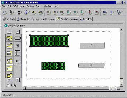127x98 pixels.
Task: Click palette category down arrow
Action: point(9,80)
